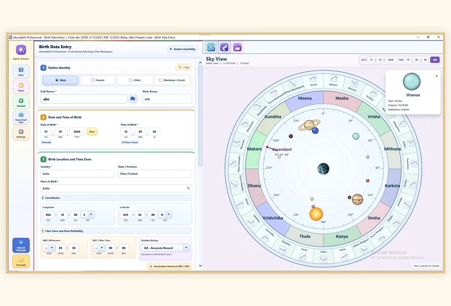The width and height of the screenshot is (451, 306).
Task: Click the Secure Local Entry badge
Action: (x=182, y=49)
